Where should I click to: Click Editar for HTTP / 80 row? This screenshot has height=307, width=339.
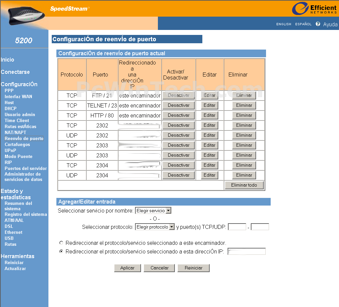click(210, 115)
